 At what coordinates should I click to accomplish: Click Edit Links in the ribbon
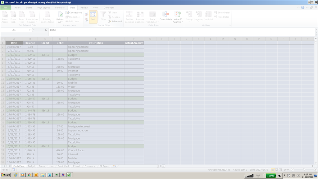[72, 21]
